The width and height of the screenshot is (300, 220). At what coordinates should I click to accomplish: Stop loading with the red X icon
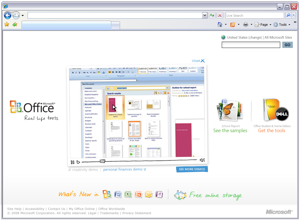pyautogui.click(x=220, y=16)
